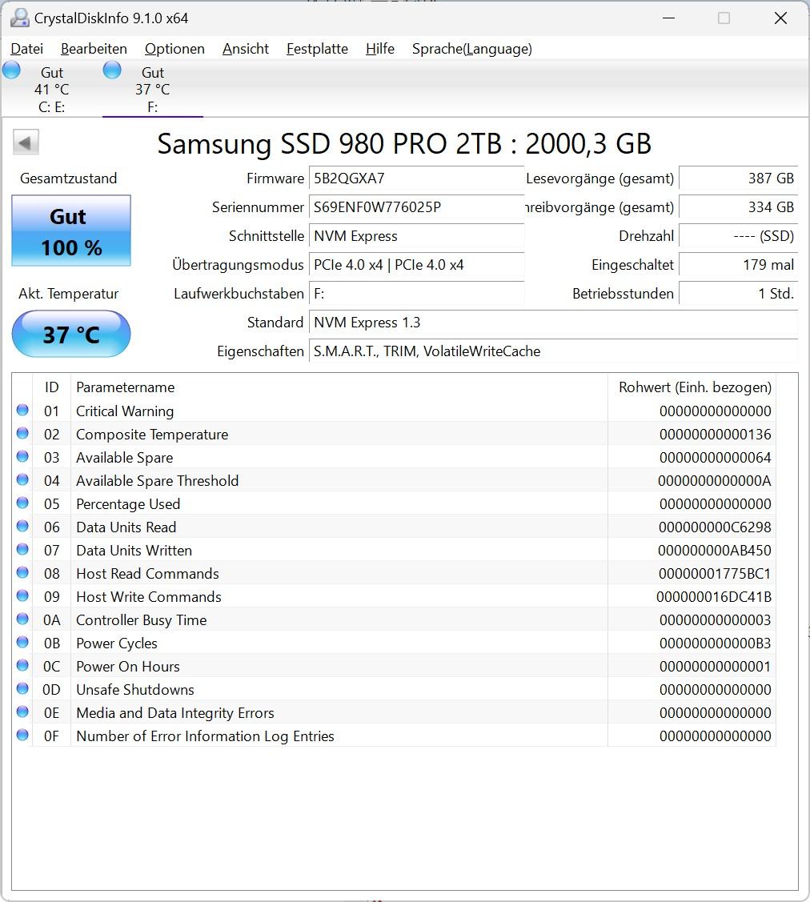Click the Übertragungsmodus field PCIe 4.0 x4
The width and height of the screenshot is (810, 902).
pos(416,265)
